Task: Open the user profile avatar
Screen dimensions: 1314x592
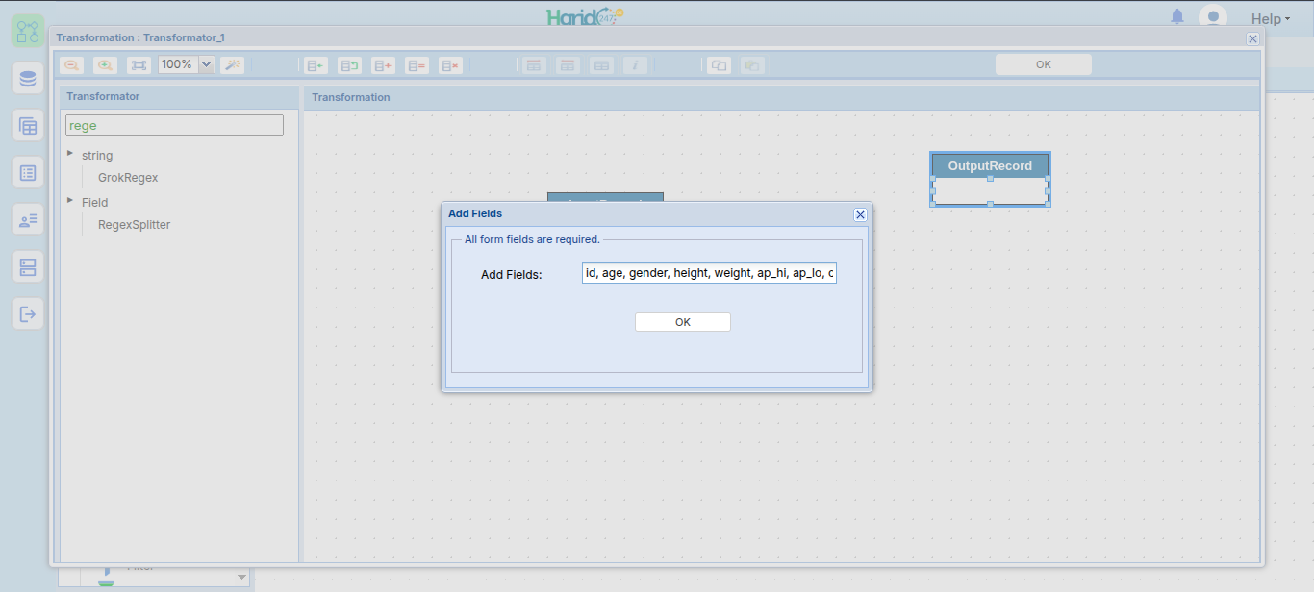Action: point(1213,17)
